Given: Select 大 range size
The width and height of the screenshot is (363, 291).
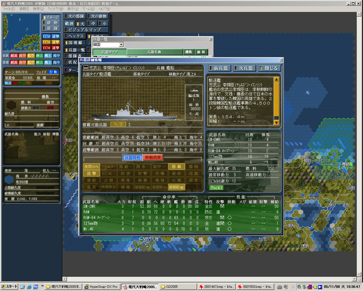Looking at the screenshot, I should point(80,24).
